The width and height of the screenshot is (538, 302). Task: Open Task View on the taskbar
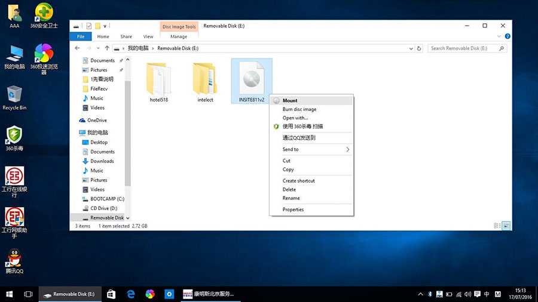(28, 294)
